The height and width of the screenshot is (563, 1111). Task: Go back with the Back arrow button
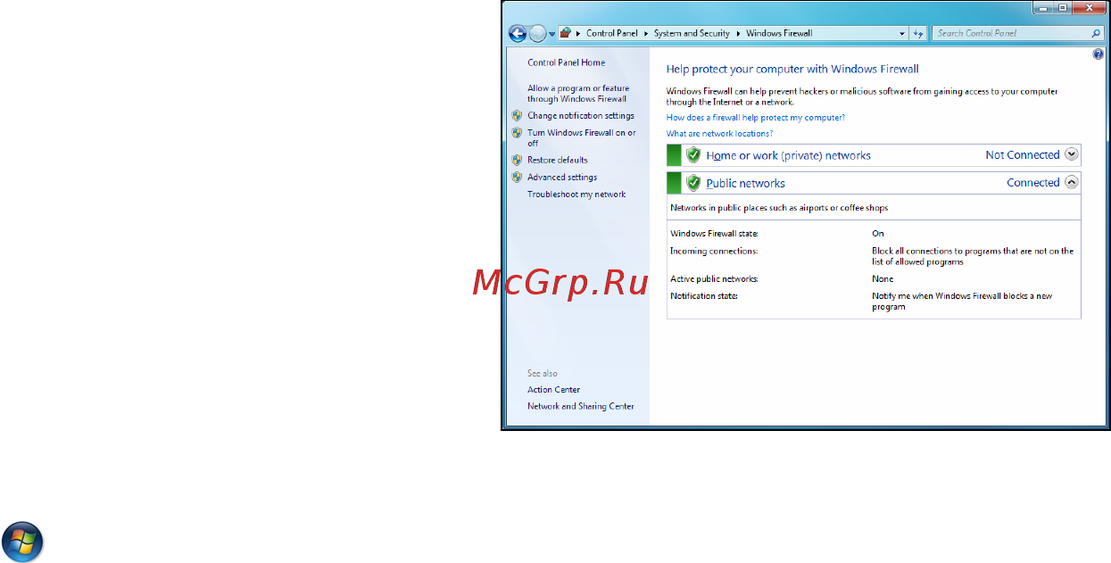pyautogui.click(x=518, y=34)
